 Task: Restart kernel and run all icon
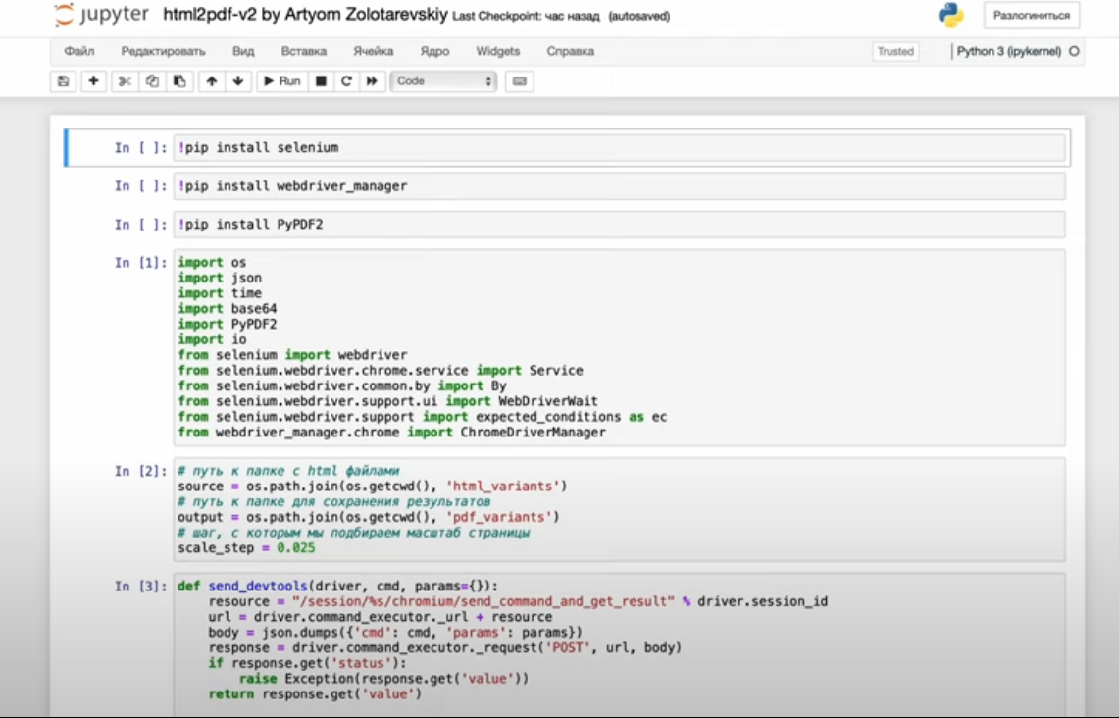click(x=372, y=81)
